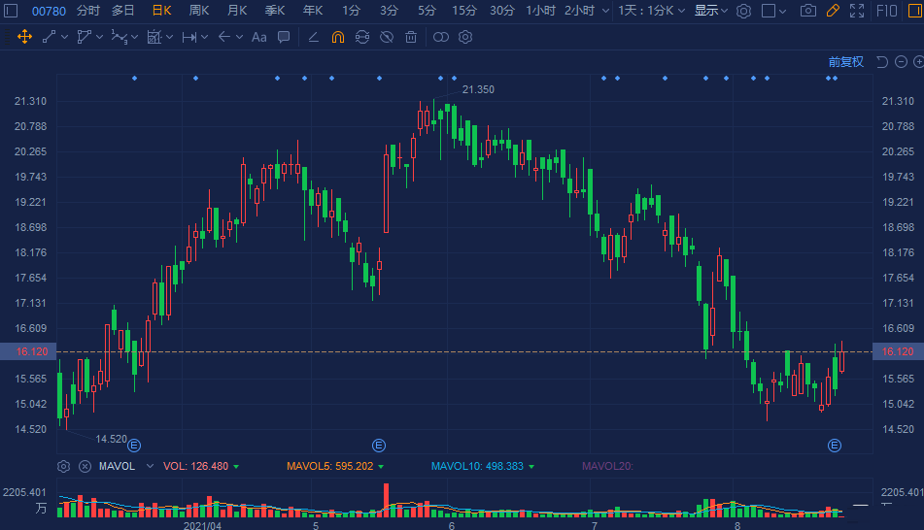The width and height of the screenshot is (924, 530).
Task: Click the MAVOL10: 498.383 value
Action: (477, 466)
